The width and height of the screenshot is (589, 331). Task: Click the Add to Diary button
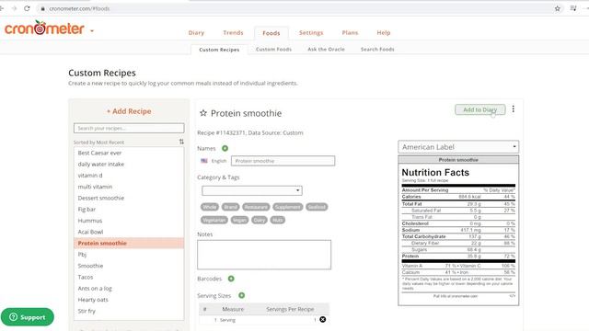[479, 109]
